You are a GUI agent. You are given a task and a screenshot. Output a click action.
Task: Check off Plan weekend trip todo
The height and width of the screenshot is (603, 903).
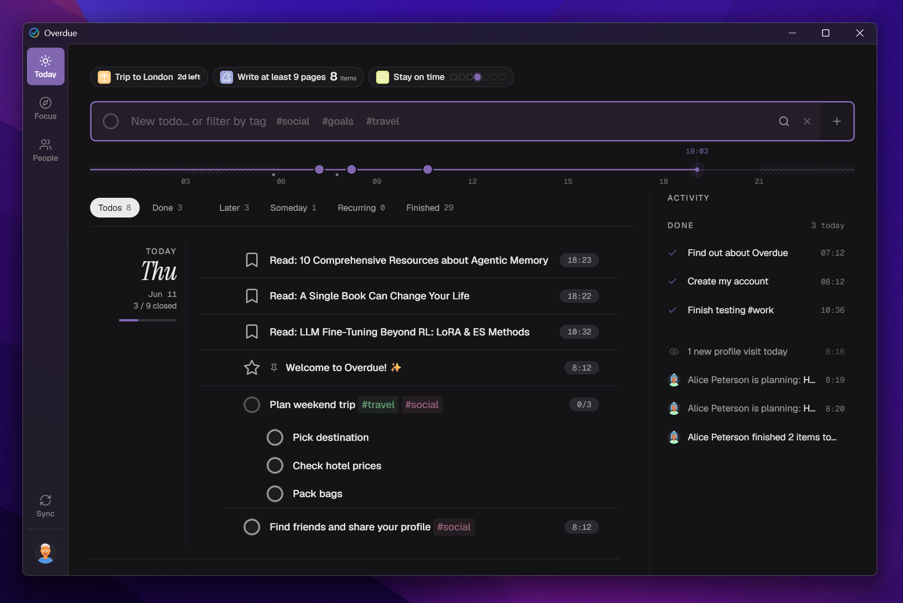[x=252, y=405]
